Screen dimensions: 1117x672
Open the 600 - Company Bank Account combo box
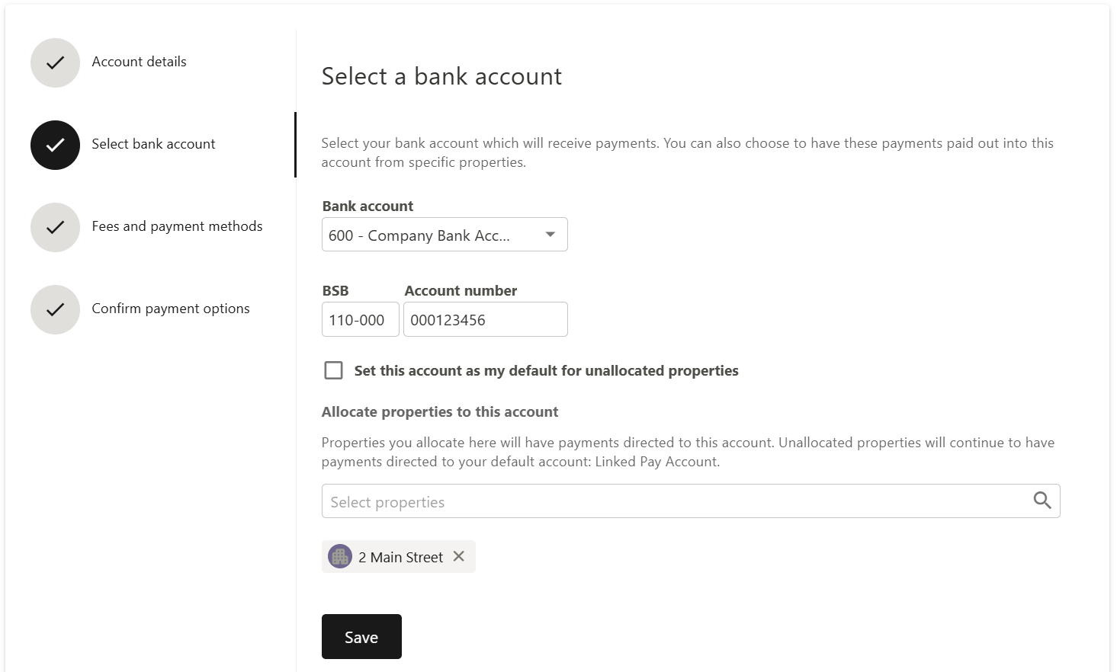427,235
